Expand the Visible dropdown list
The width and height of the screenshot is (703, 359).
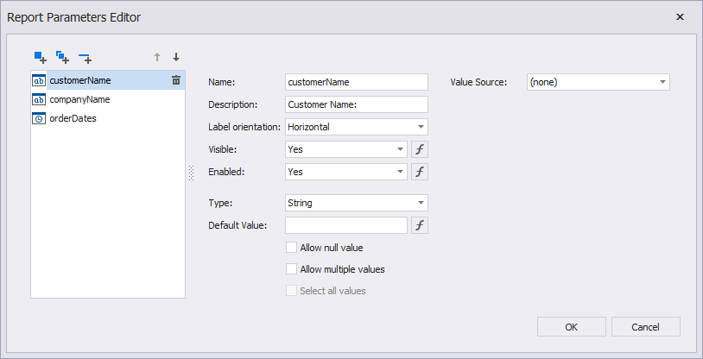[400, 149]
